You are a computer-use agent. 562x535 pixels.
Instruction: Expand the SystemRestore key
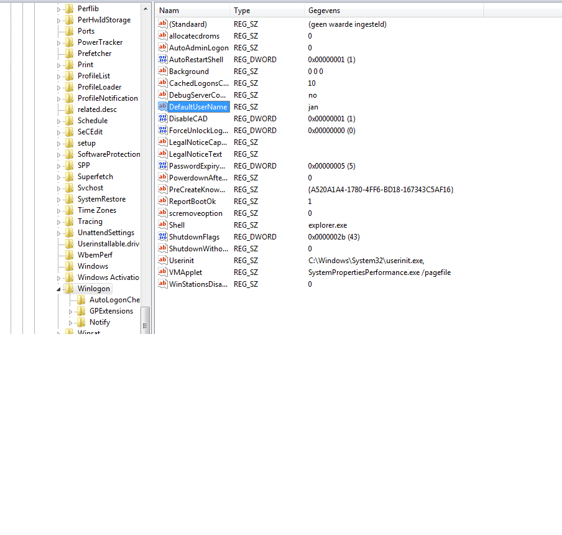[59, 200]
